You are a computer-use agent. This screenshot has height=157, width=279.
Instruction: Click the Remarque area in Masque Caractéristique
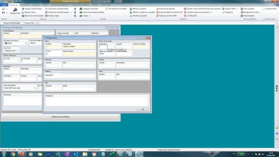(23, 101)
